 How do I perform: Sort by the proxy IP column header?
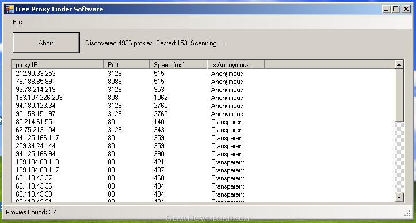tap(58, 65)
